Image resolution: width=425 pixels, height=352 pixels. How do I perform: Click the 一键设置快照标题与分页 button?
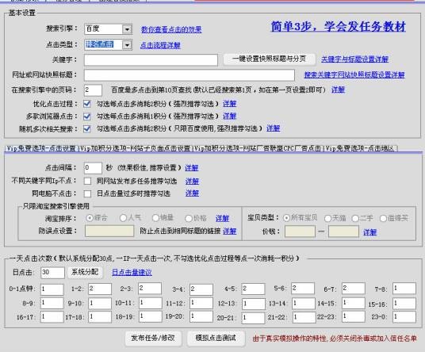click(x=270, y=59)
